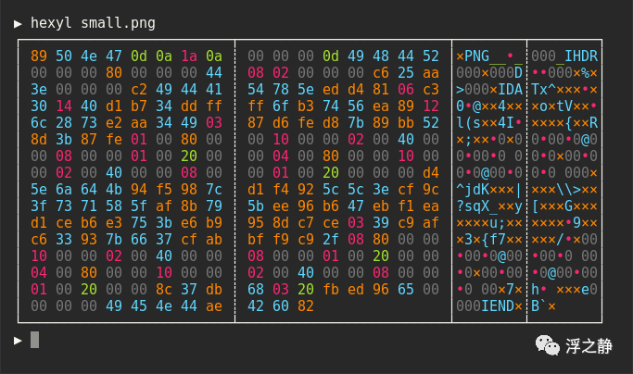Screen dimensions: 633x374
Task: Click the ASCII text "×o×tV××•"
Action: click(x=564, y=106)
